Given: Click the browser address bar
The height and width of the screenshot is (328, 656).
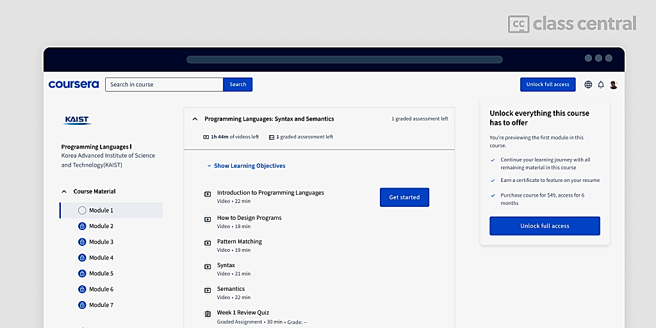Looking at the screenshot, I should coord(344,60).
